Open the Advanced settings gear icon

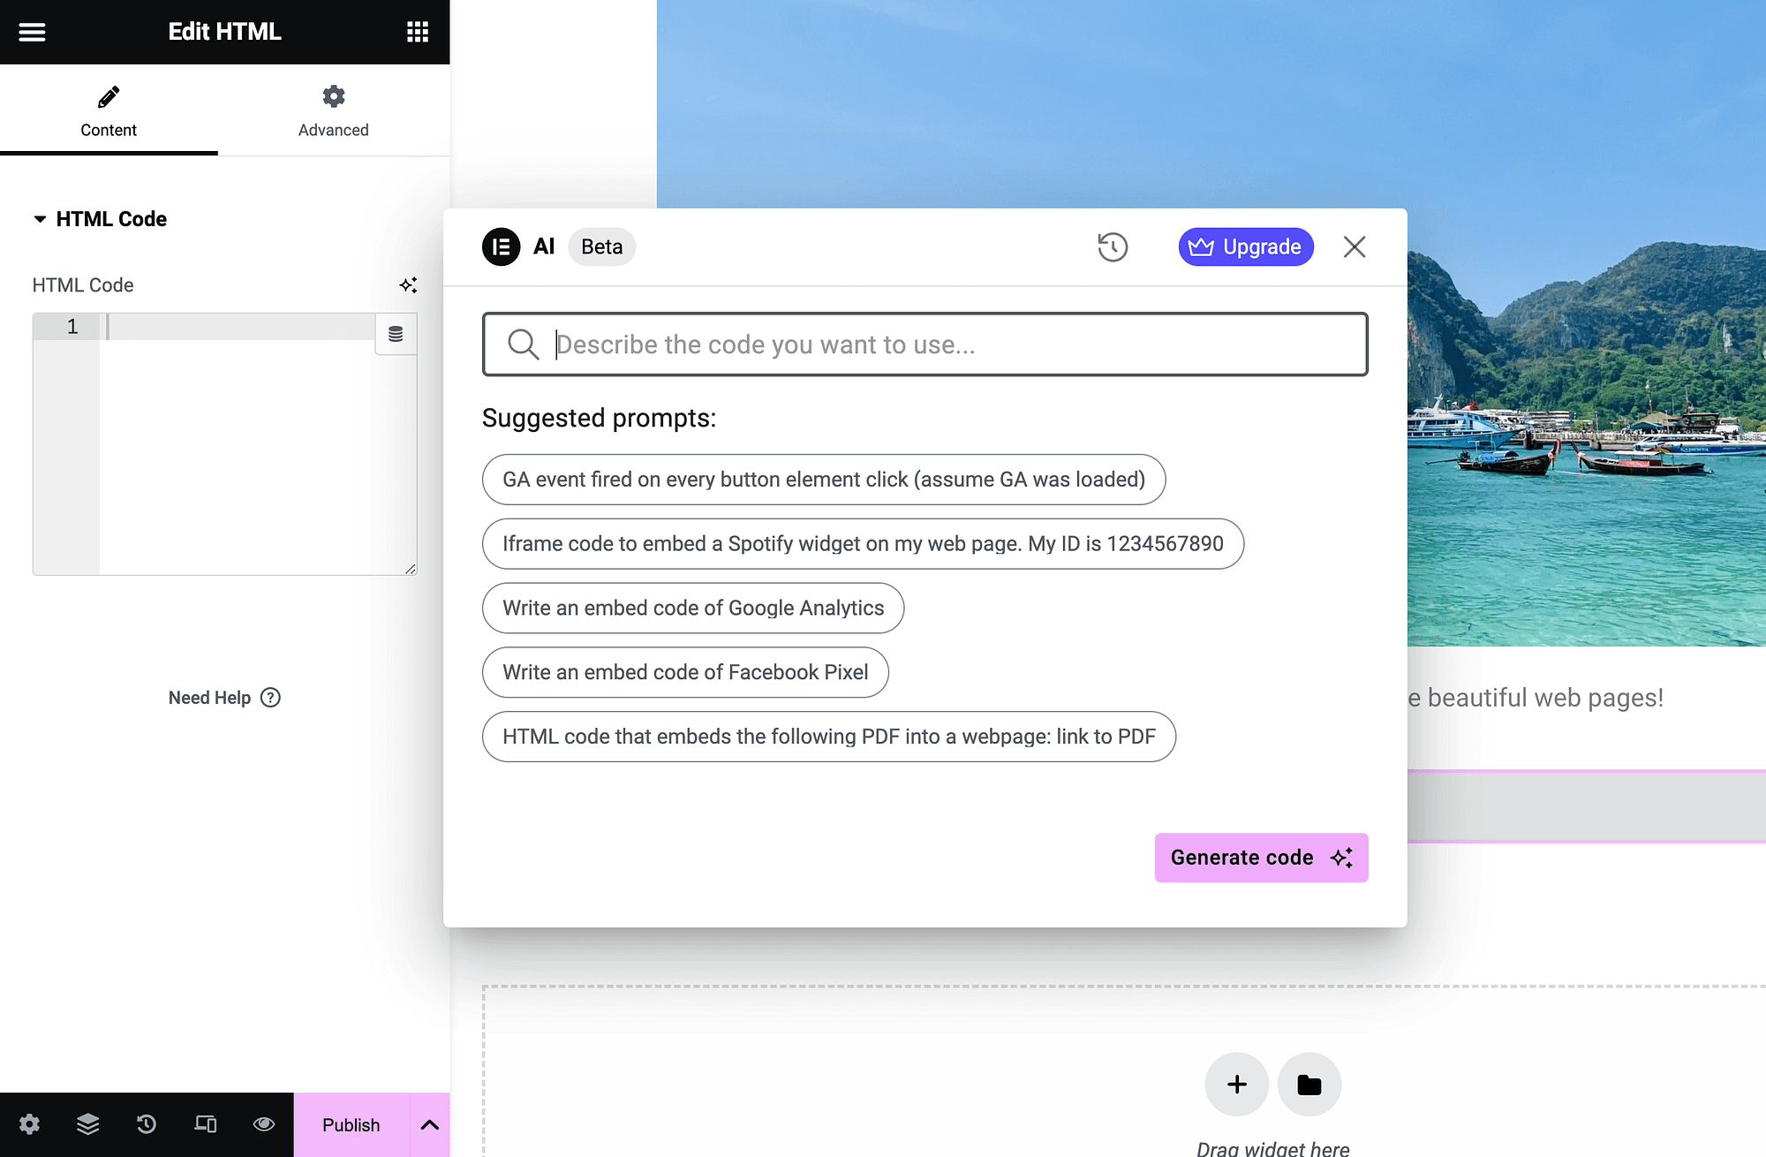(333, 95)
